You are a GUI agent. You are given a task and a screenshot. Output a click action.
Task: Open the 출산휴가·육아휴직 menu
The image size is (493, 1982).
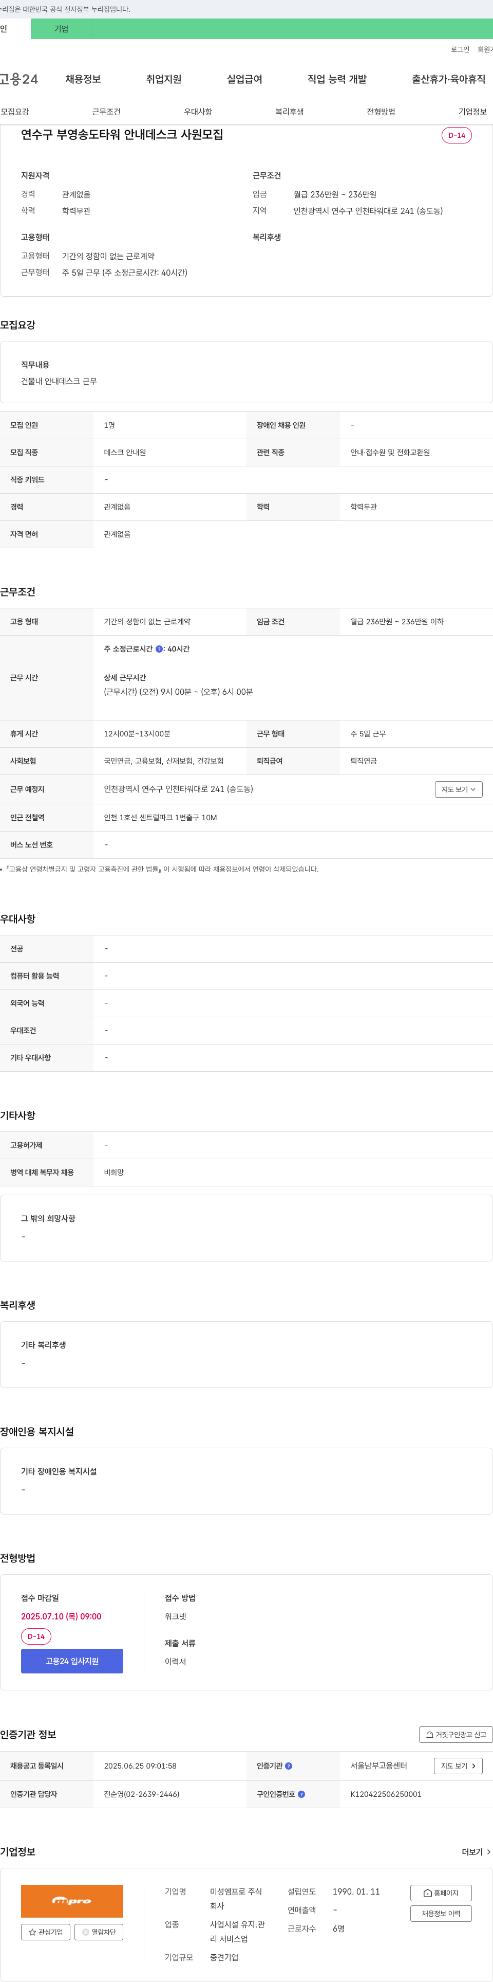click(448, 79)
